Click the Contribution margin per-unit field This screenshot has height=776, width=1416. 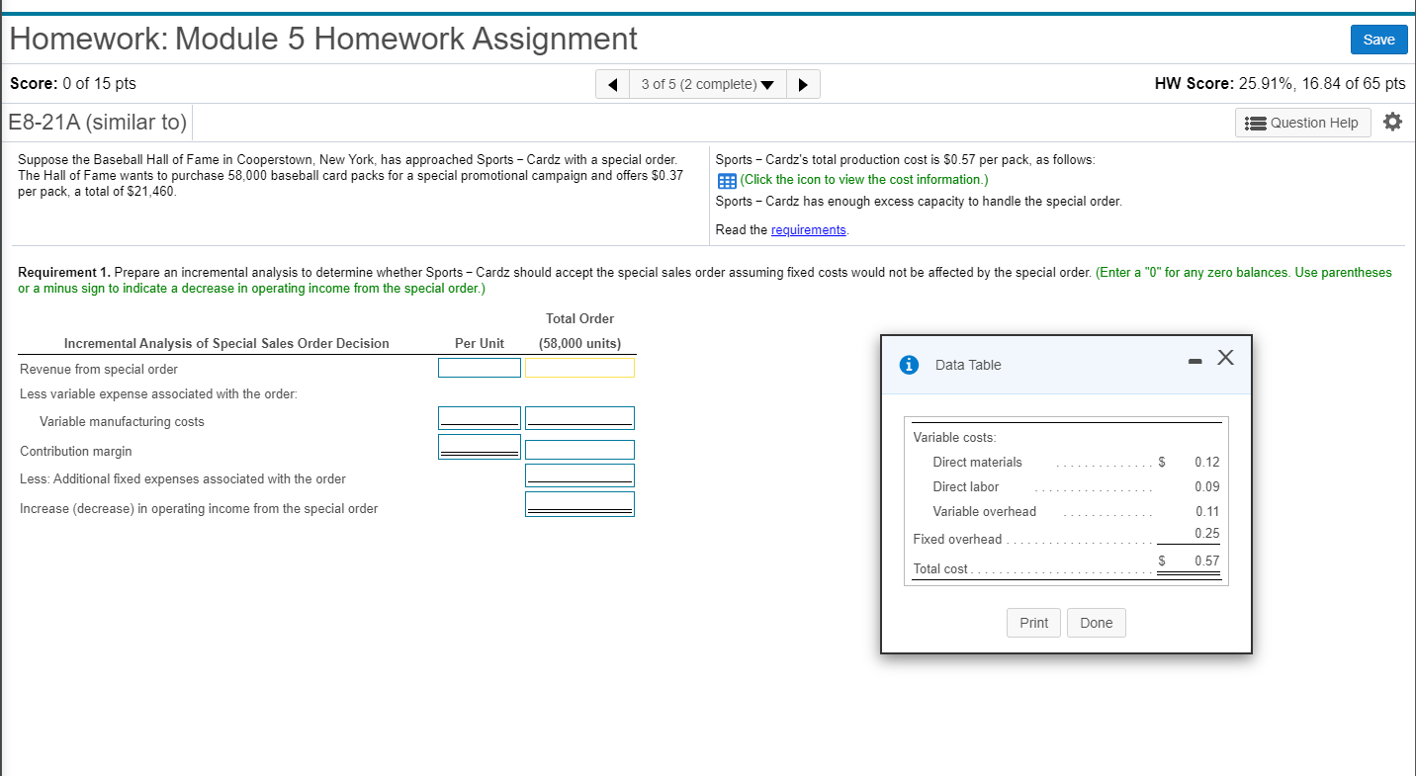[479, 446]
